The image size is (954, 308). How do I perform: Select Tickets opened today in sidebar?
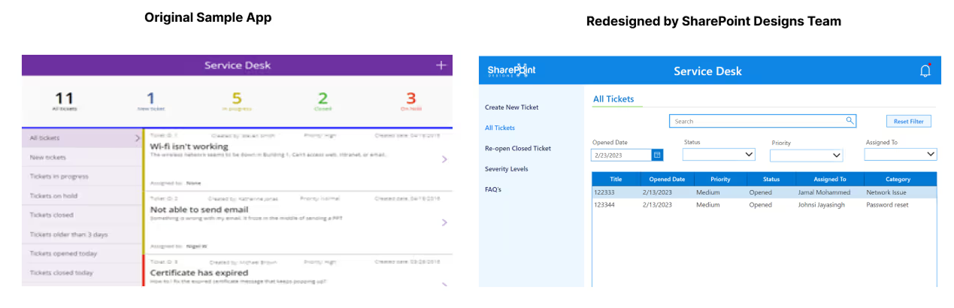pos(82,254)
